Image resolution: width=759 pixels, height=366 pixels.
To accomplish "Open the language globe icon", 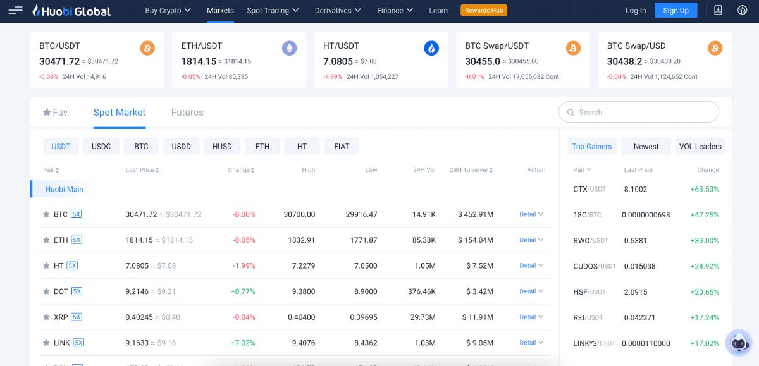I will [x=743, y=10].
